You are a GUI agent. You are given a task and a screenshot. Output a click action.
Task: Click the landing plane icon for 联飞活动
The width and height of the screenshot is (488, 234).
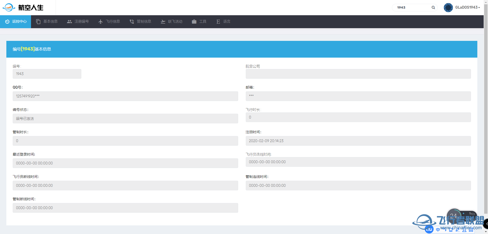tap(163, 22)
